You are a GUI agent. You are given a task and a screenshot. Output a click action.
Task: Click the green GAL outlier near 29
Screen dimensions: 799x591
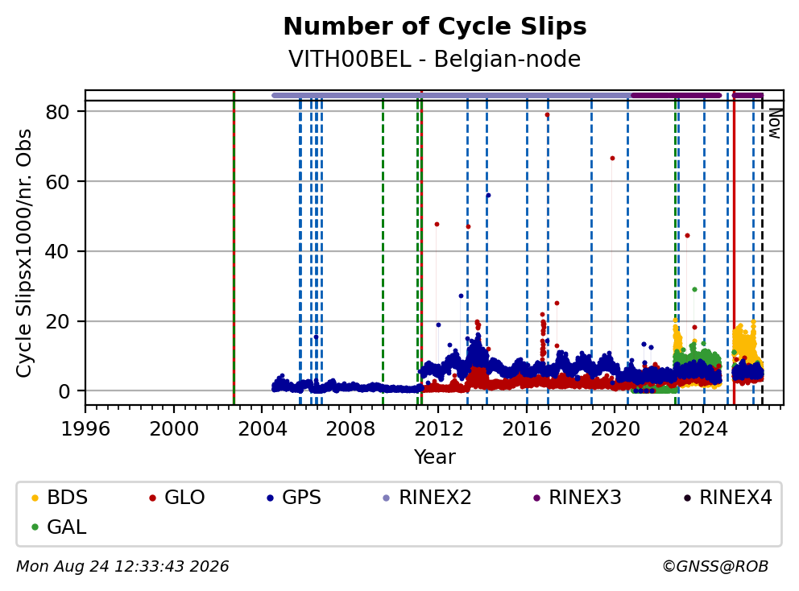point(694,289)
